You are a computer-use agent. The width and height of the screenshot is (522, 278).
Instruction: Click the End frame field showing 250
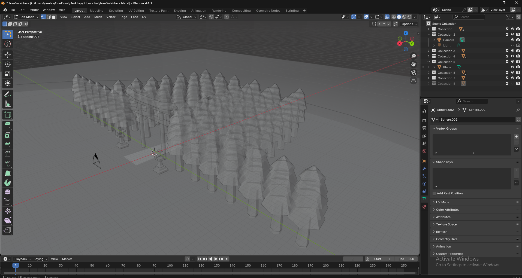click(x=406, y=259)
